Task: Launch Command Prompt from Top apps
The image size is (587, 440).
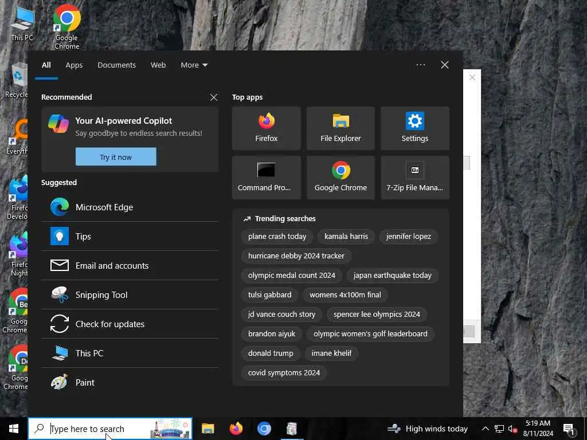Action: [x=266, y=178]
